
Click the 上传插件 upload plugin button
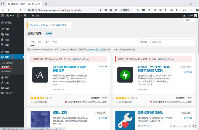(x=48, y=33)
